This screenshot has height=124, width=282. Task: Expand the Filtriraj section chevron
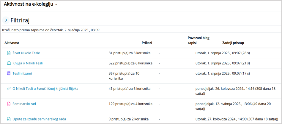click(x=6, y=20)
